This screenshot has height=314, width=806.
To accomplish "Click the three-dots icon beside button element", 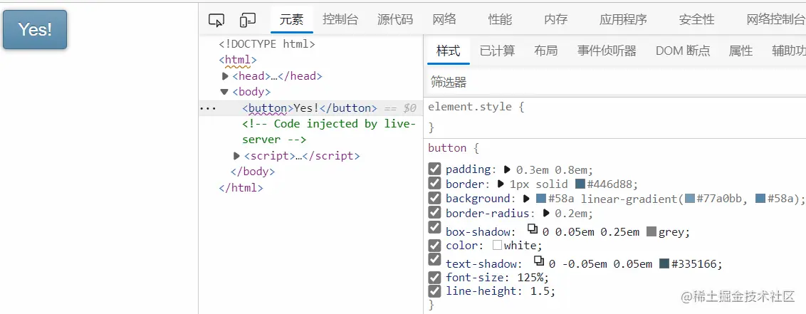I will [x=207, y=108].
